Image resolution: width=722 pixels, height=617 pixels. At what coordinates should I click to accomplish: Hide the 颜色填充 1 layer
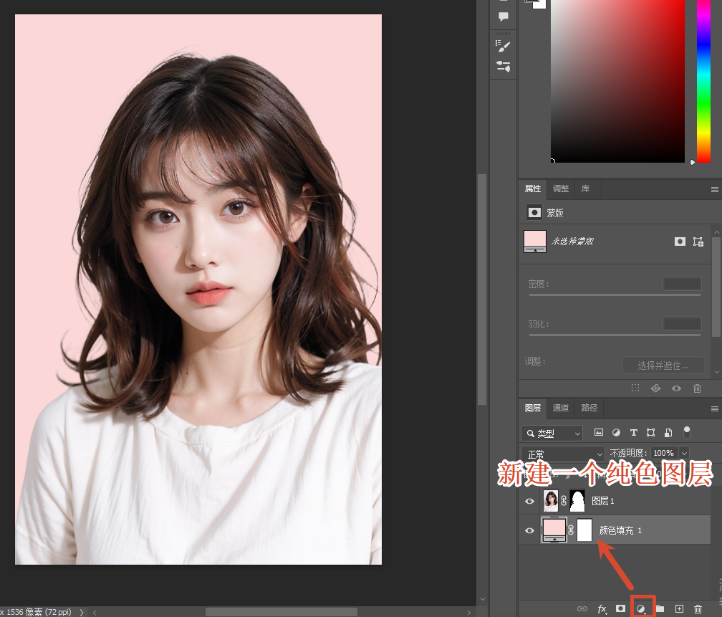(529, 530)
